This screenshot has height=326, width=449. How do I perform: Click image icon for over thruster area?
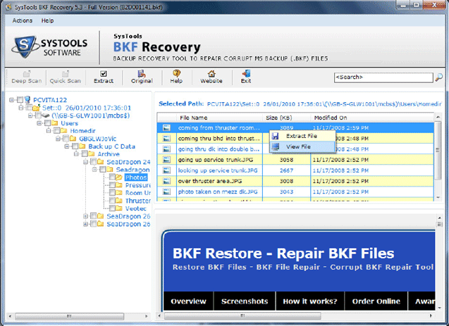click(x=166, y=181)
